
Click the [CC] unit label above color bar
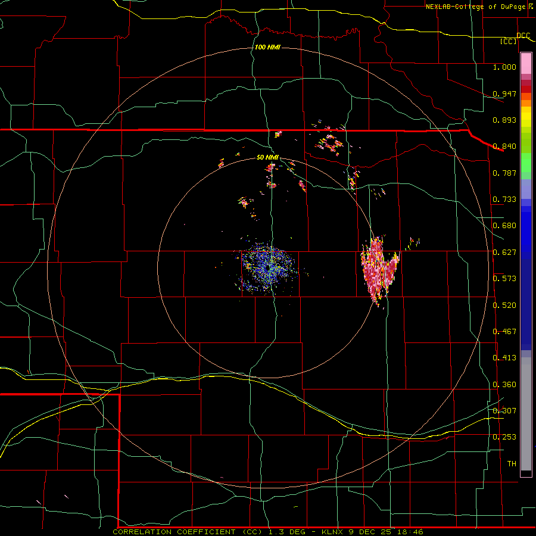pyautogui.click(x=509, y=41)
